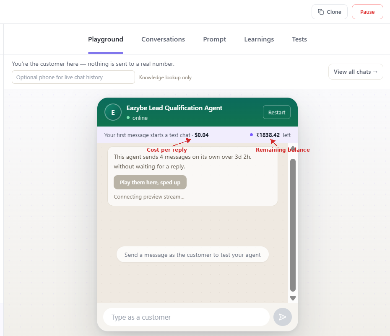Click the Eazybe Lead Qualification Agent title
The width and height of the screenshot is (390, 336).
coord(174,108)
